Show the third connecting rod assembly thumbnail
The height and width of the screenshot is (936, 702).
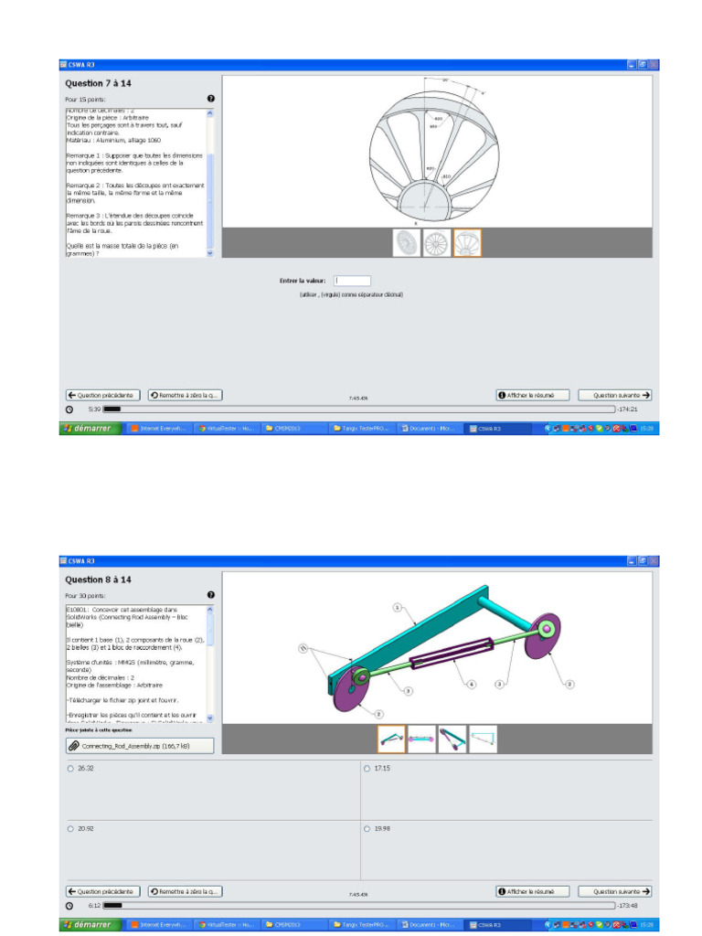click(452, 739)
